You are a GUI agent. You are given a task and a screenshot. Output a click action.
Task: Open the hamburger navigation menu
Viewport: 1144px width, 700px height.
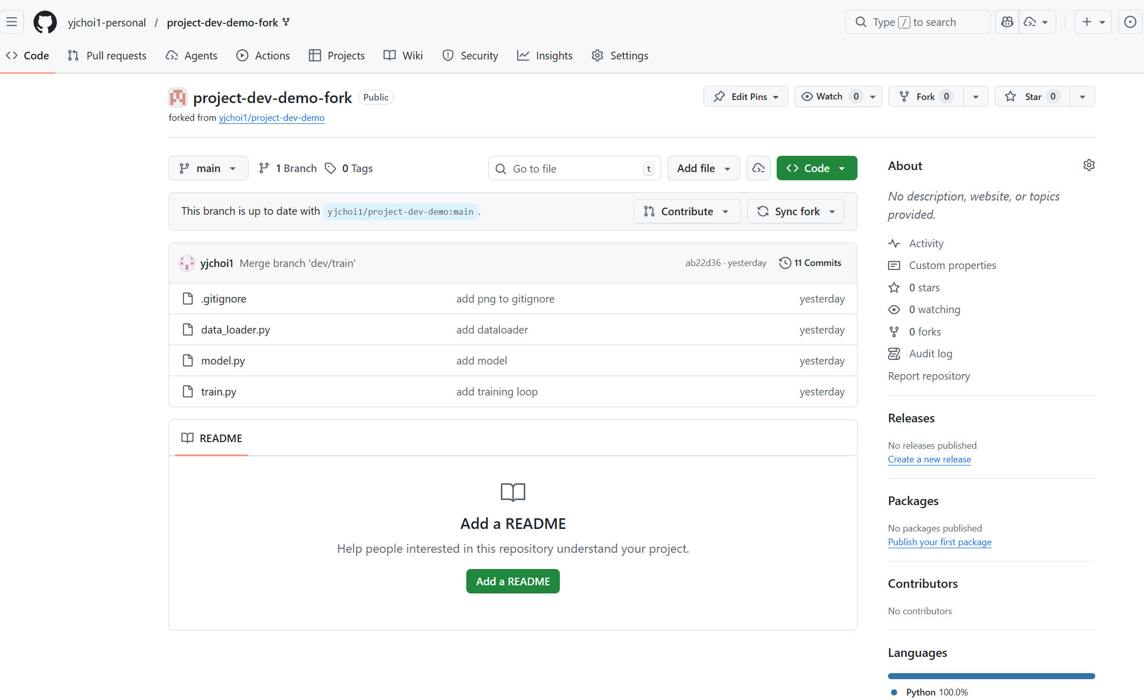(x=12, y=22)
